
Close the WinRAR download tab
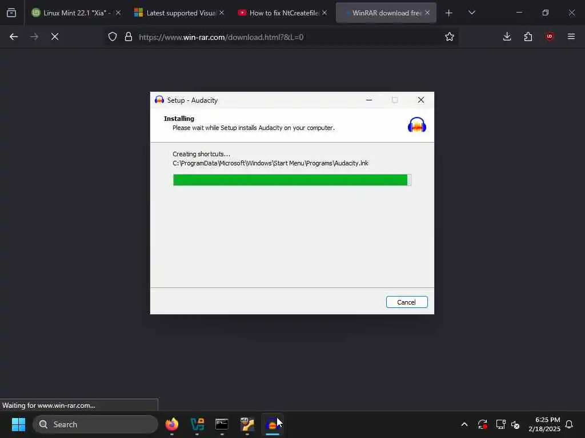(427, 13)
